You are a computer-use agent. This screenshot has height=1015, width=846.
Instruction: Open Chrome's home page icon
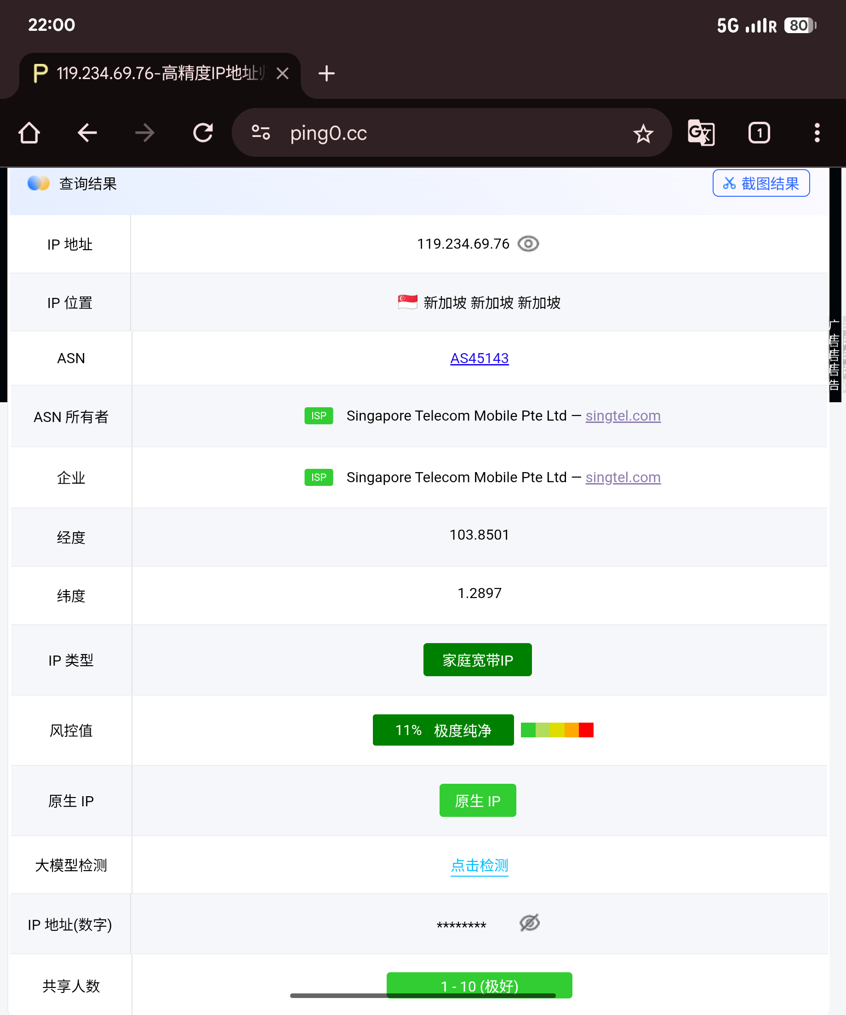point(29,132)
